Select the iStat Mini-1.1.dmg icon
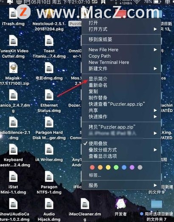The image size is (174, 222). coord(13,176)
